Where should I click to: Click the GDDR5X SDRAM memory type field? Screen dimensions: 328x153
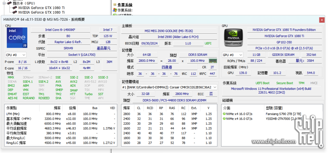(283, 54)
